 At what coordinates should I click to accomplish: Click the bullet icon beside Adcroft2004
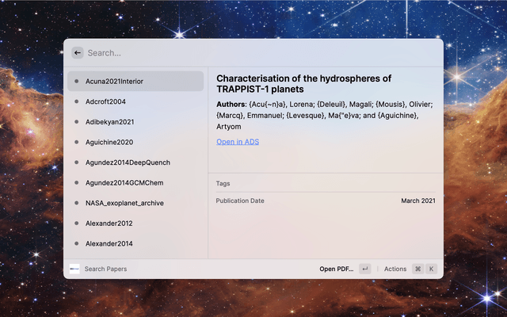76,101
